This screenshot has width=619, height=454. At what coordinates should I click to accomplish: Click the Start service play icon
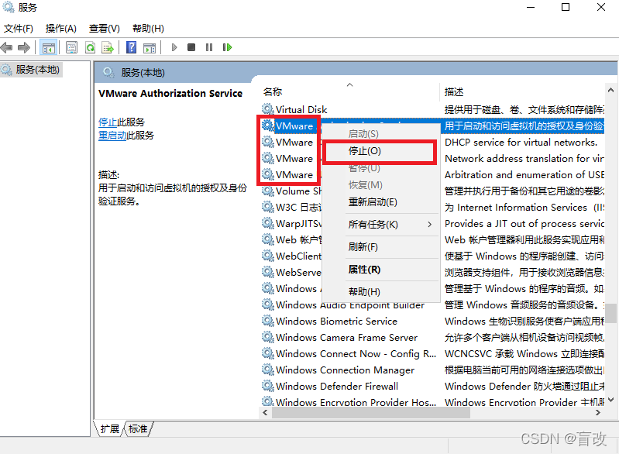(x=174, y=48)
